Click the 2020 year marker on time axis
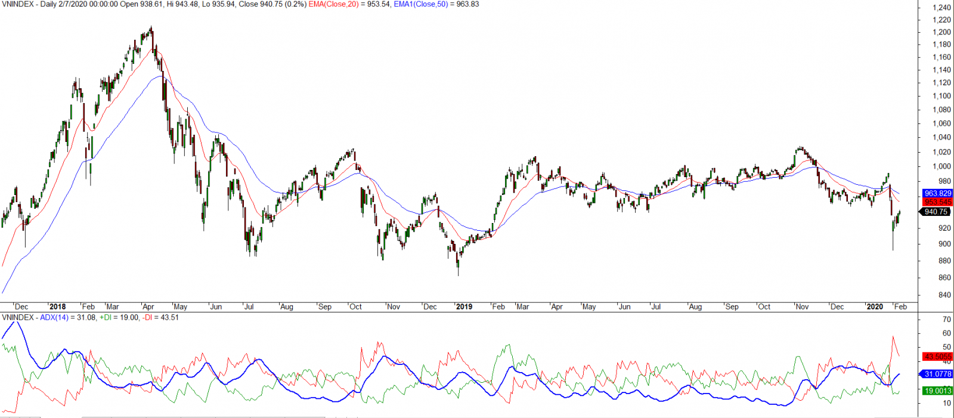 click(874, 306)
